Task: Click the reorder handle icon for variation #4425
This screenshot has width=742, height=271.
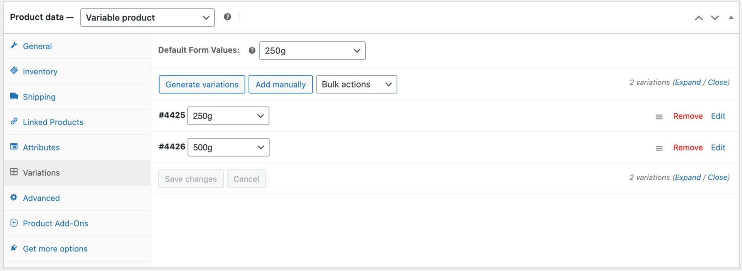Action: tap(659, 116)
